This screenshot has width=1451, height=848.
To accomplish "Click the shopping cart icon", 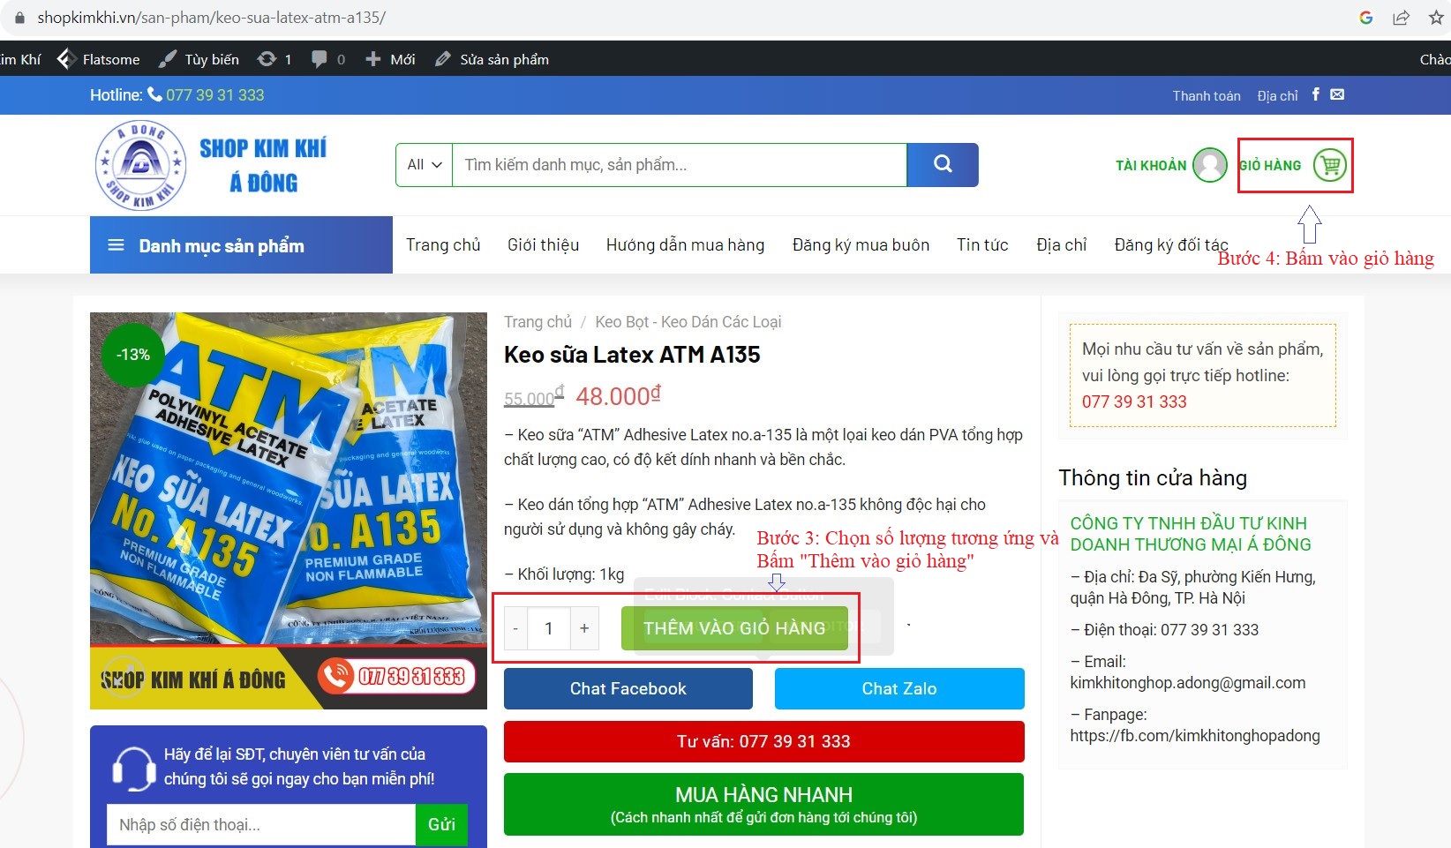I will coord(1329,165).
